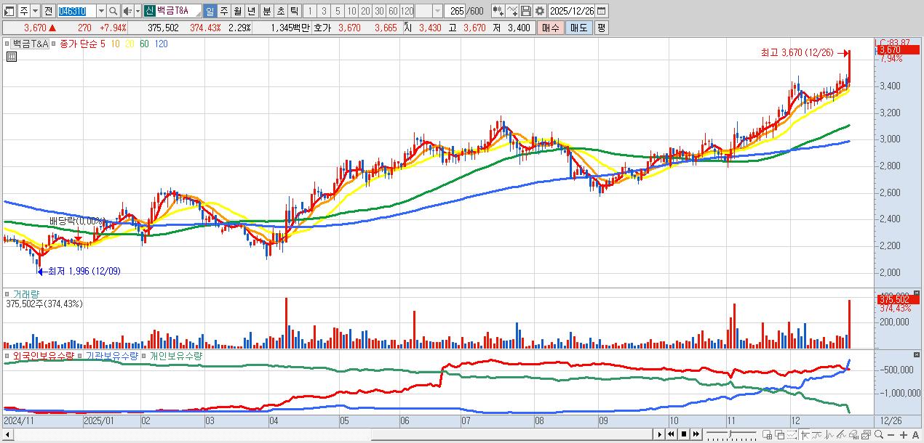Select the 틱 tick period button
Viewport: 924px width, 443px height.
pyautogui.click(x=294, y=11)
